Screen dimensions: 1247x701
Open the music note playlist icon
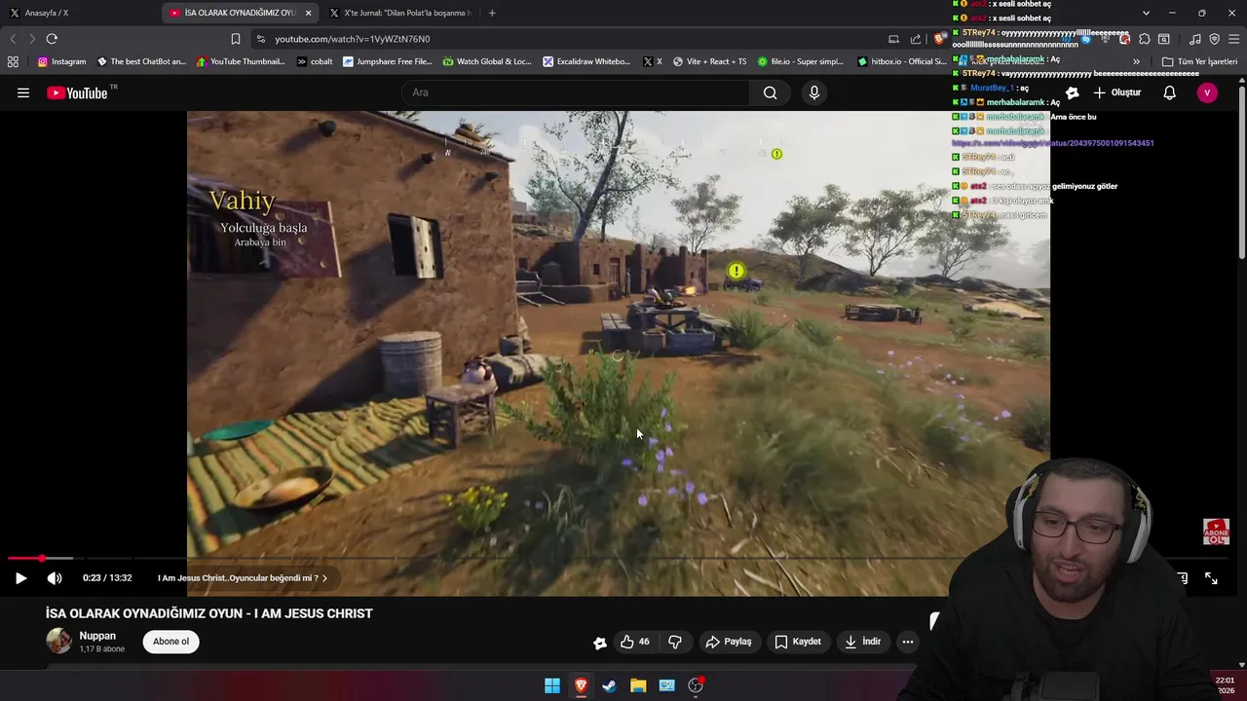point(1194,39)
